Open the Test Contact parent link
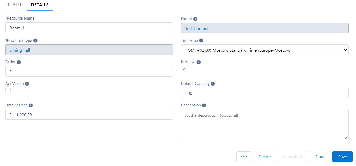This screenshot has width=356, height=166. pyautogui.click(x=197, y=29)
